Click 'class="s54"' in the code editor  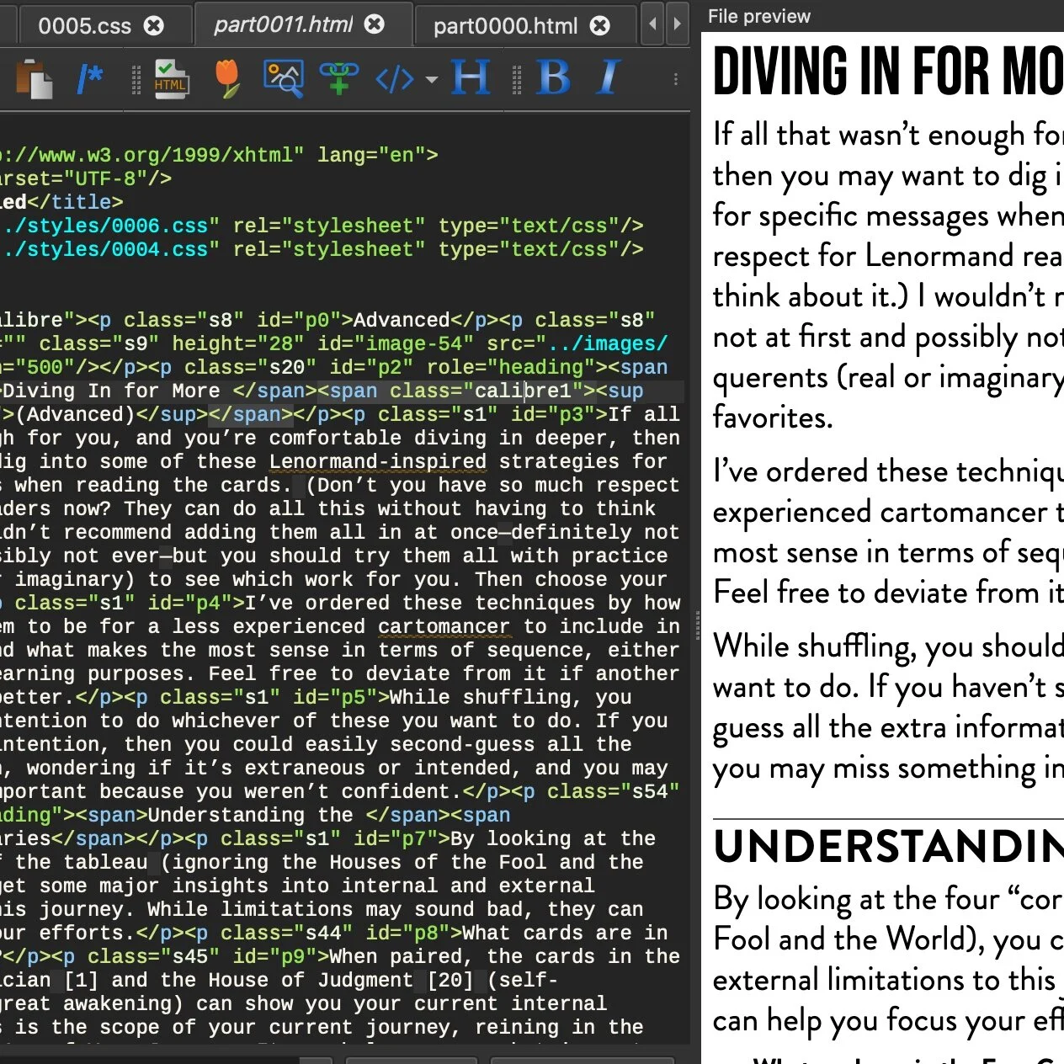(x=613, y=792)
